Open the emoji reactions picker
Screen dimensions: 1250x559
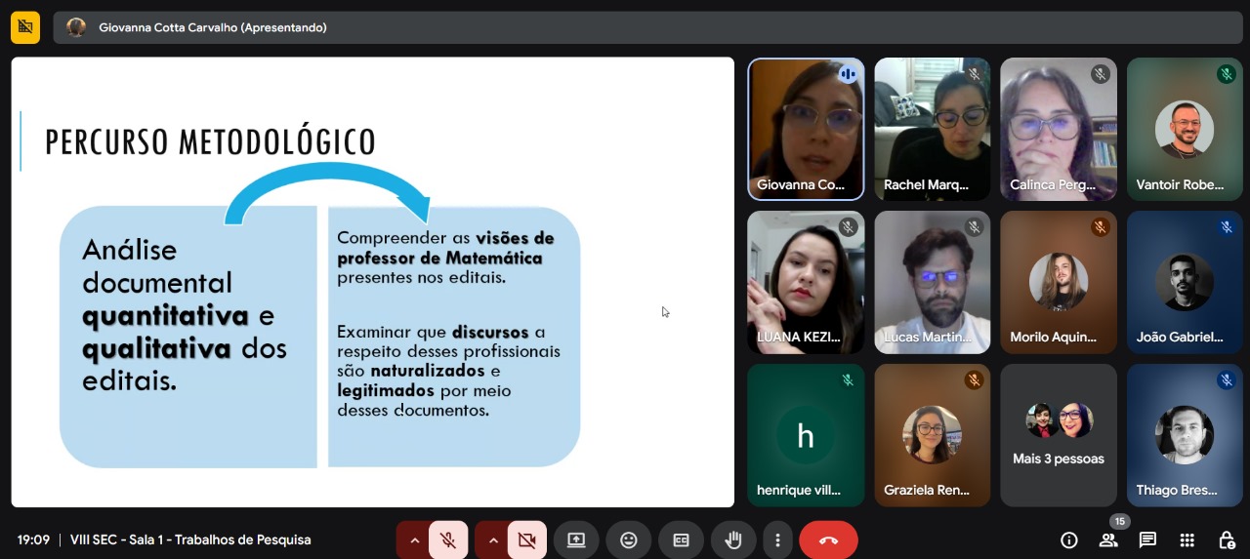click(629, 539)
